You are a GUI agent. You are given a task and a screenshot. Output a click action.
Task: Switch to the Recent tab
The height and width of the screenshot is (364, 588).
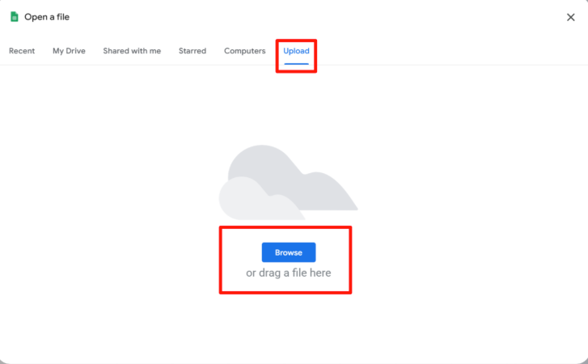[x=22, y=51]
